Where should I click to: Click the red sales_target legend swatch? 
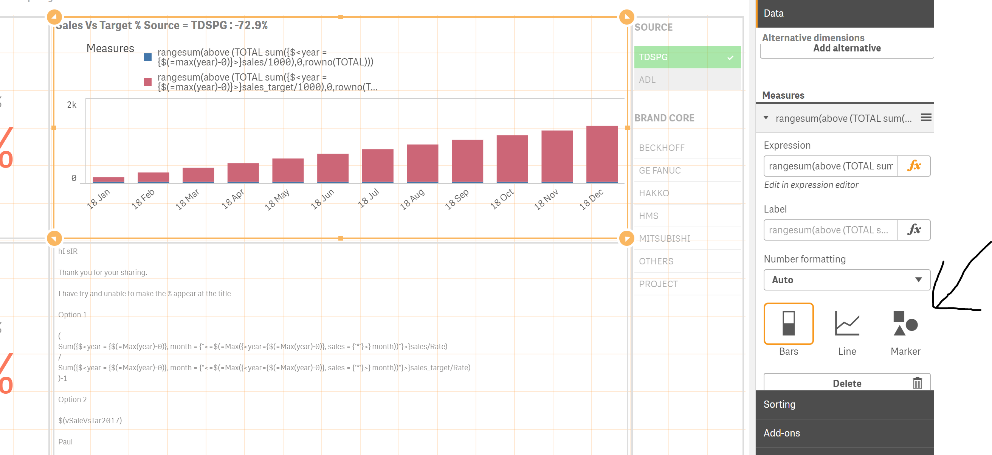coord(147,82)
